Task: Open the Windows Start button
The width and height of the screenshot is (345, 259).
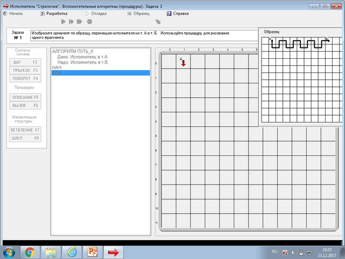Action: (x=9, y=253)
